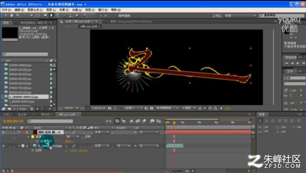Open the timeline mini-flowchart icon
The width and height of the screenshot is (306, 173).
108,121
